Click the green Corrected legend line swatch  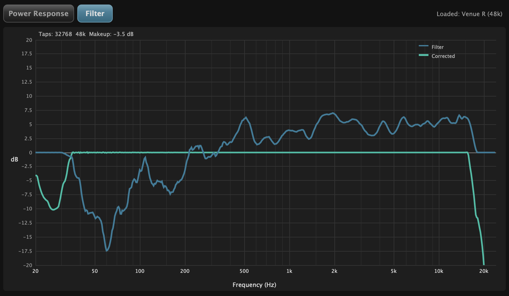pos(423,55)
